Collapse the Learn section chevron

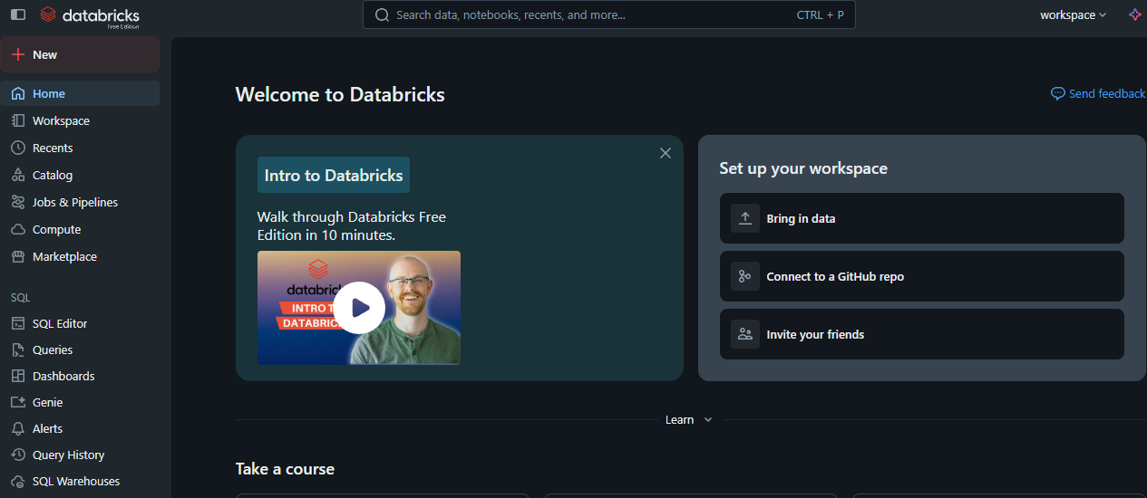708,419
